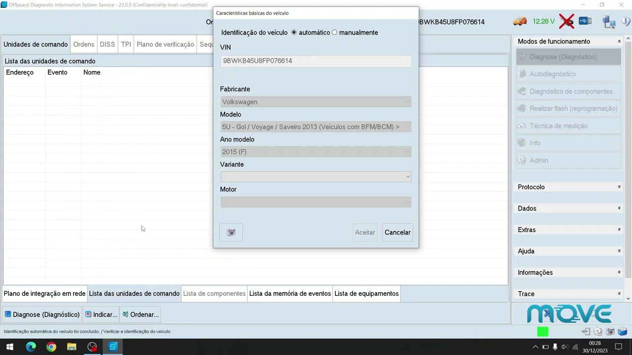Click the bottom Diagnose (Diagnóstico) button
Viewport: 632px width, 355px height.
tap(42, 315)
